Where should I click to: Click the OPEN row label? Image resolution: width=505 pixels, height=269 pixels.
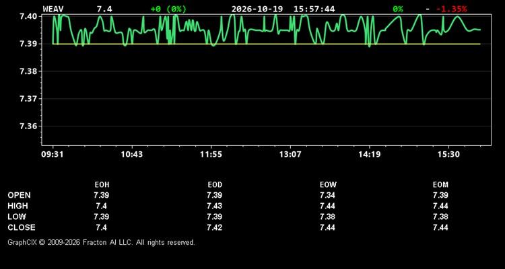click(20, 195)
